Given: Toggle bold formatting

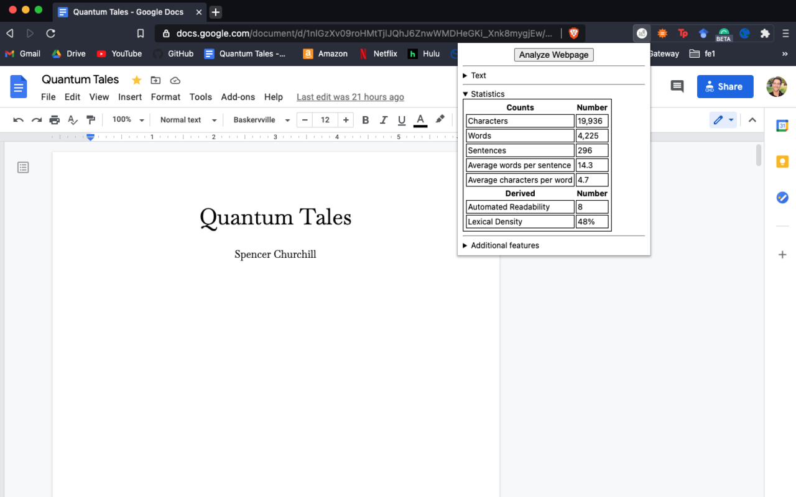Looking at the screenshot, I should [366, 120].
